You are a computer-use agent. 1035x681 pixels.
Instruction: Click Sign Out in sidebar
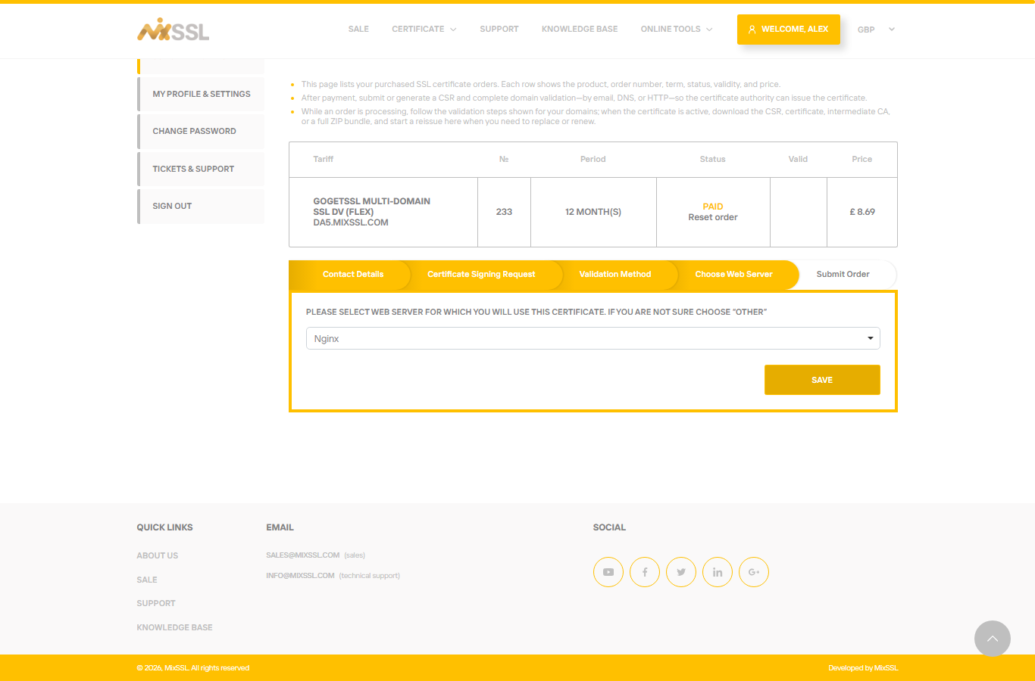(201, 207)
